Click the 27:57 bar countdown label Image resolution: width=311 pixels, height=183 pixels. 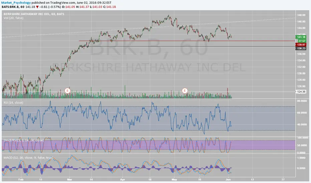tap(302, 41)
